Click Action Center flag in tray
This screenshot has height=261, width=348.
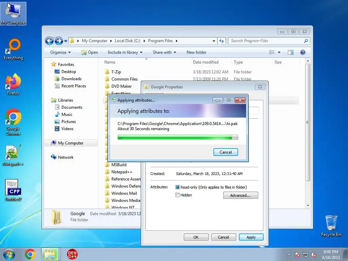click(x=297, y=255)
